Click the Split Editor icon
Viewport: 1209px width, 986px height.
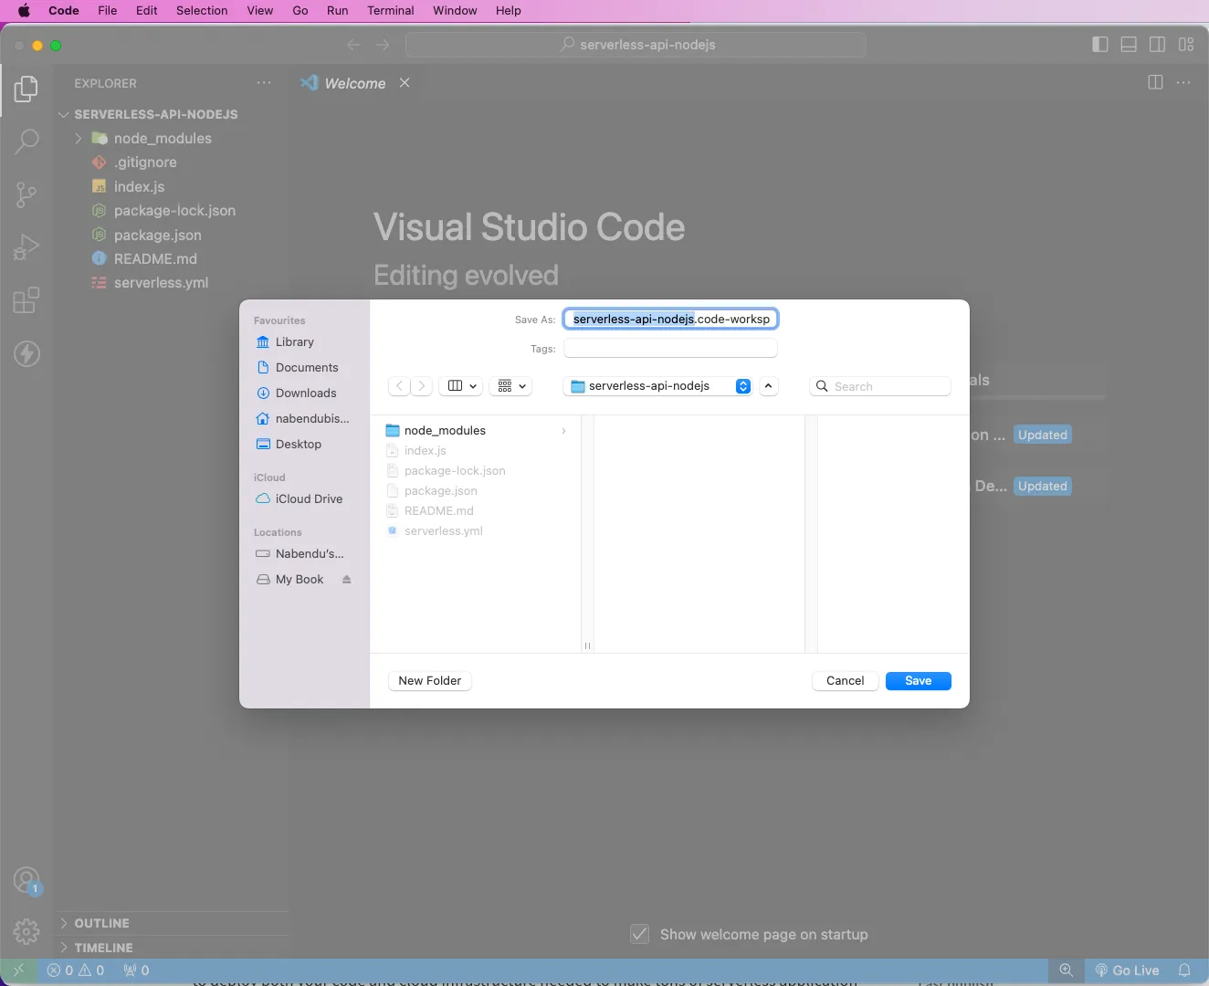pos(1155,83)
